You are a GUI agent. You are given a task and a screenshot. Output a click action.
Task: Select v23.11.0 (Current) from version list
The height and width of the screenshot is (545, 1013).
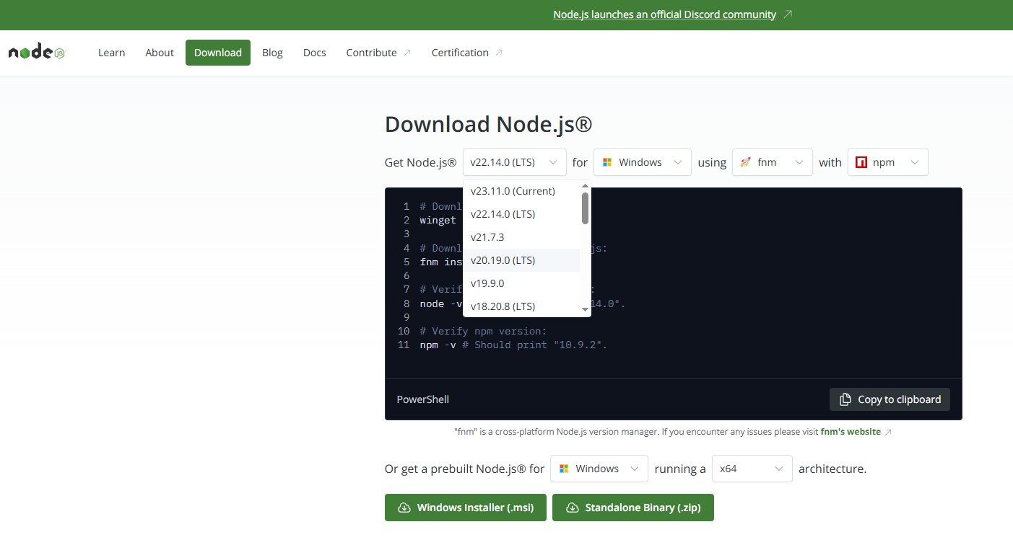(521, 191)
